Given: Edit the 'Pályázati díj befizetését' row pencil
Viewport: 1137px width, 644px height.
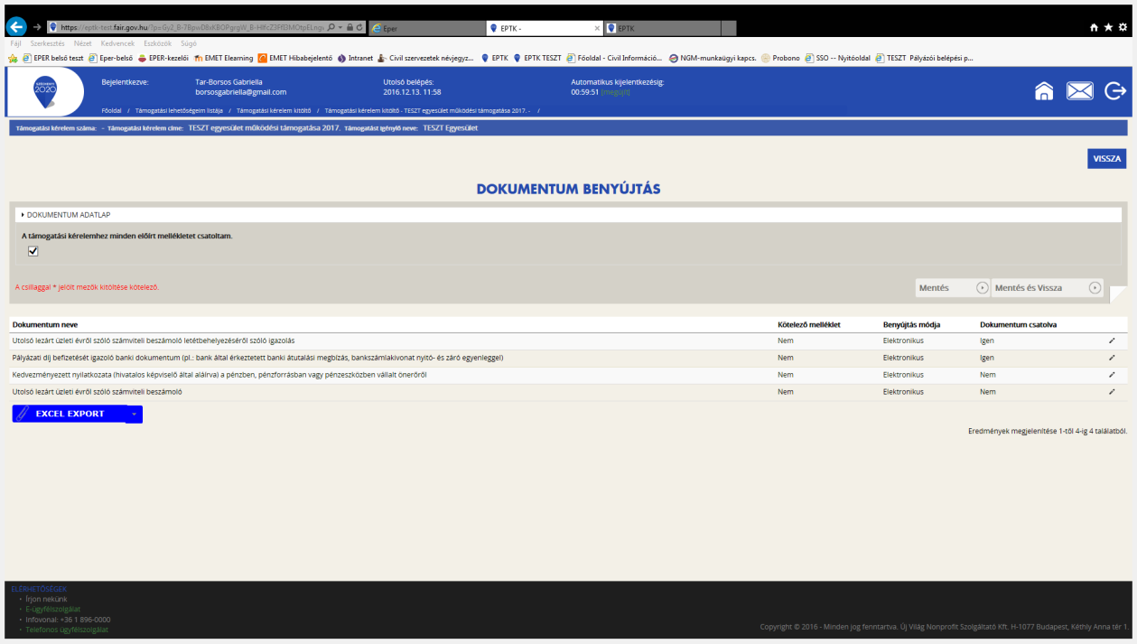Looking at the screenshot, I should [1112, 358].
